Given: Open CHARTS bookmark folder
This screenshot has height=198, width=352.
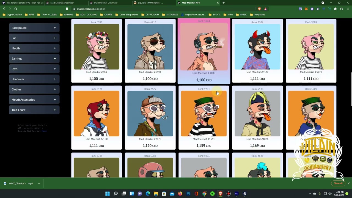Looking at the screenshot, I should [x=106, y=15].
